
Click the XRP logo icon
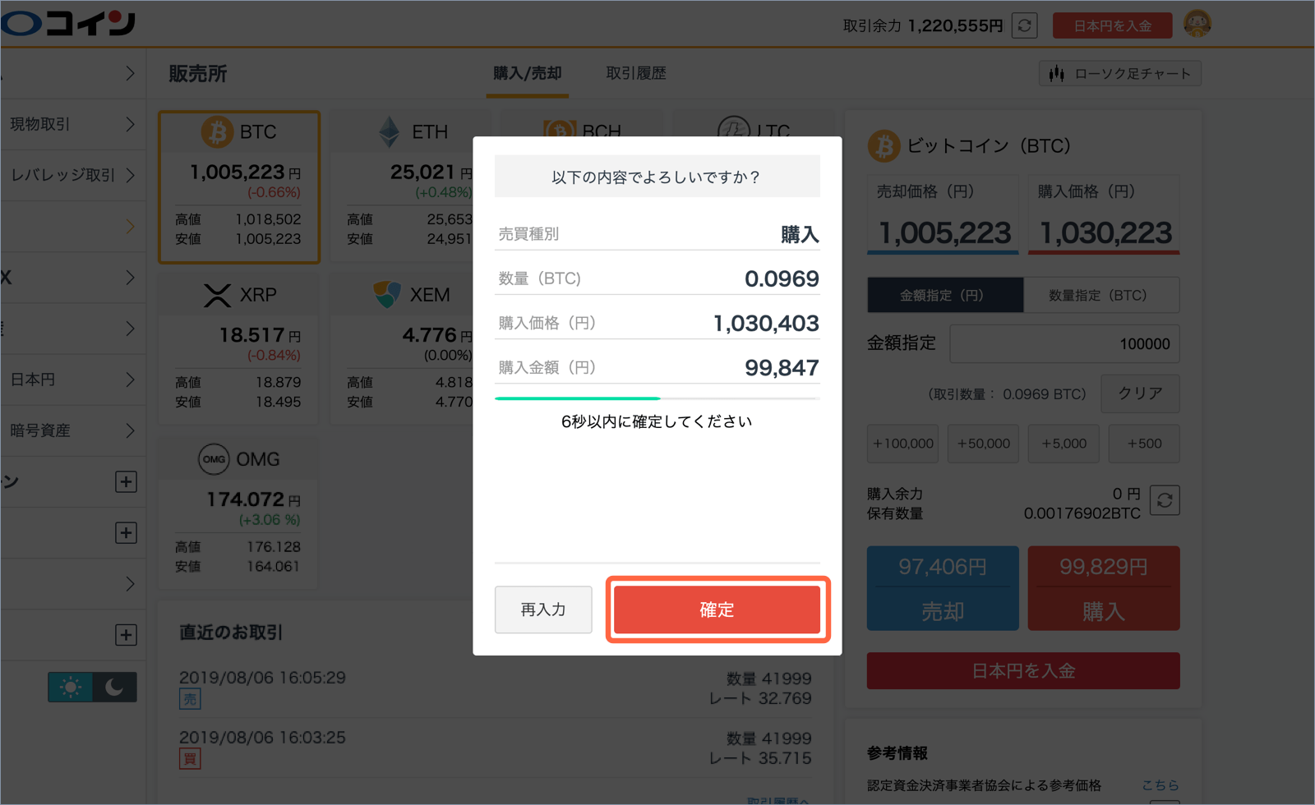(x=217, y=295)
